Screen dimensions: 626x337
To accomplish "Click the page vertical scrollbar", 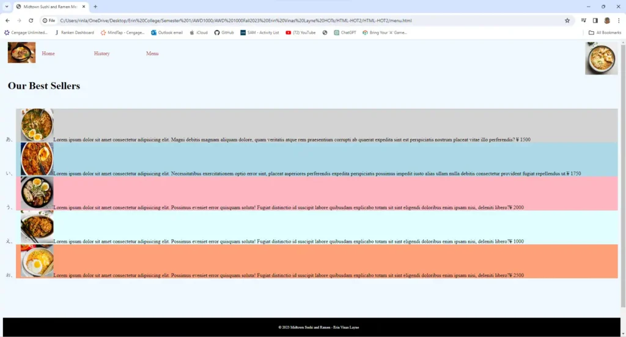I will (623, 176).
